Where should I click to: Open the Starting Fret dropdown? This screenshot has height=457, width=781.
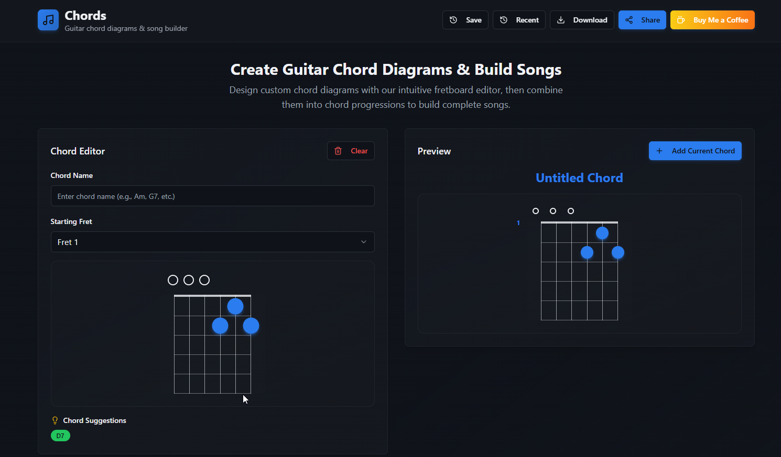pyautogui.click(x=212, y=242)
